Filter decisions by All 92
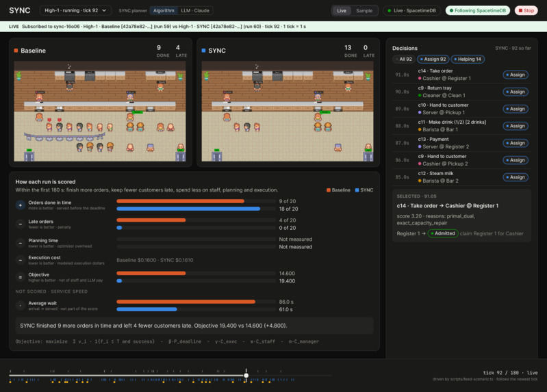This screenshot has height=392, width=547. [x=404, y=59]
